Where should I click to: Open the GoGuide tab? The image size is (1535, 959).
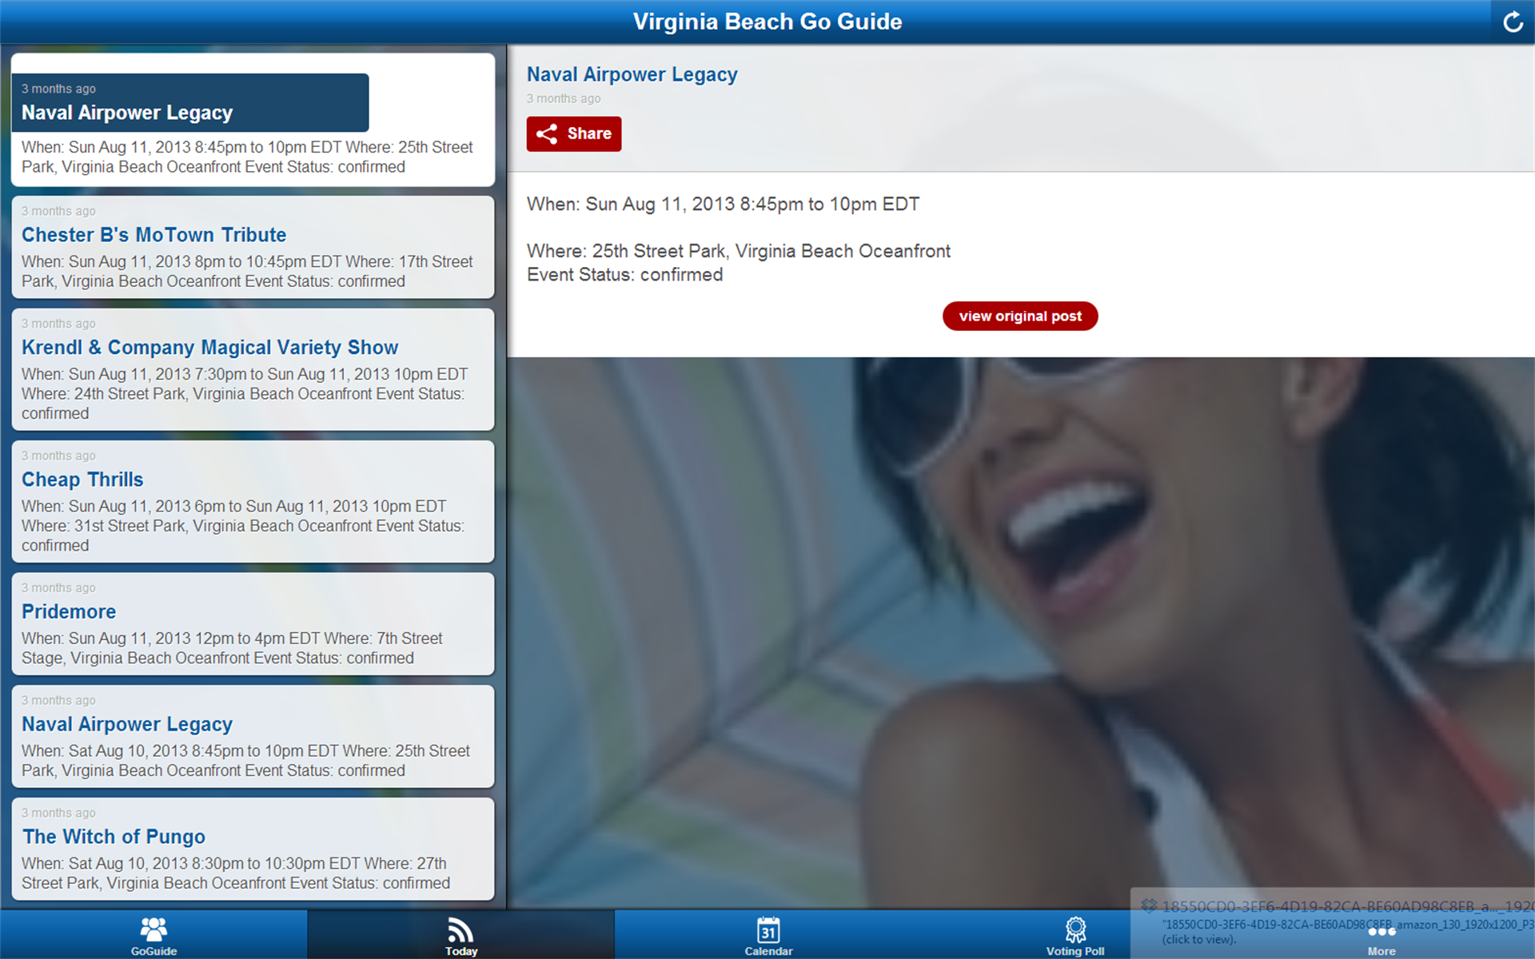point(153,935)
